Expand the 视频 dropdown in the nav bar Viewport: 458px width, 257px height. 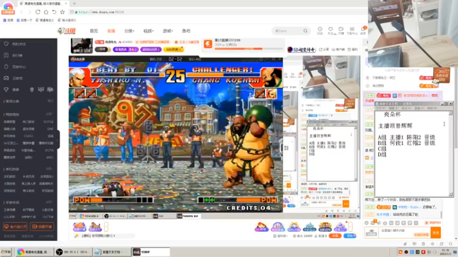[148, 31]
